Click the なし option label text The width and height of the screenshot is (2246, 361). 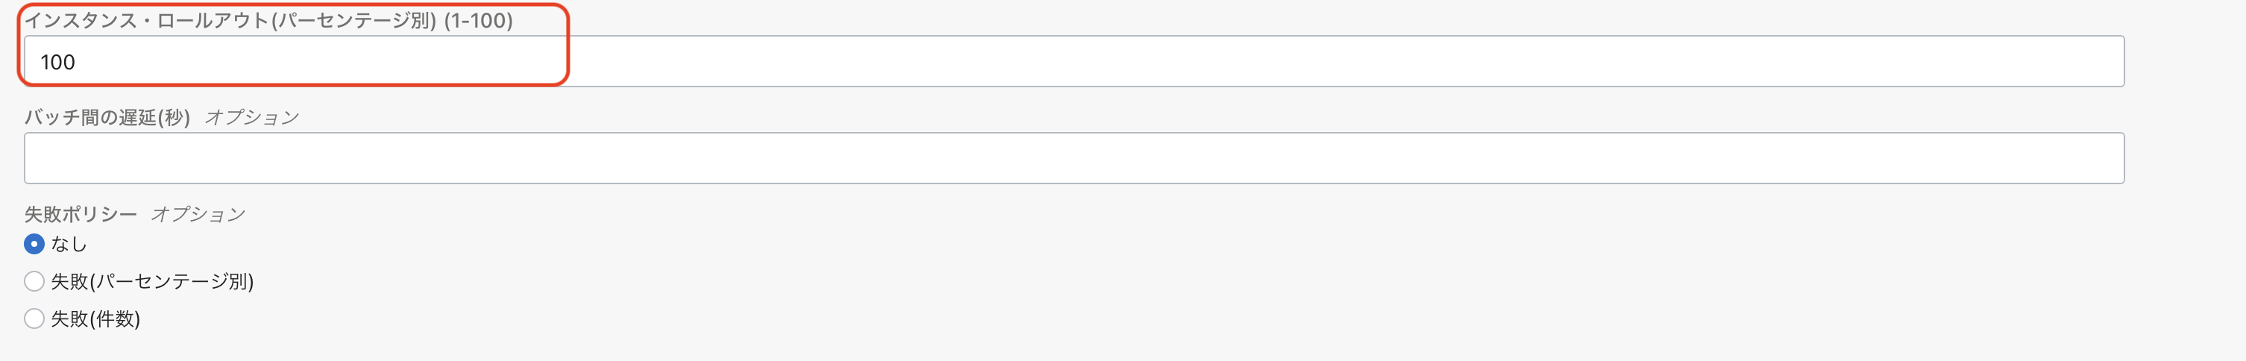pyautogui.click(x=69, y=244)
